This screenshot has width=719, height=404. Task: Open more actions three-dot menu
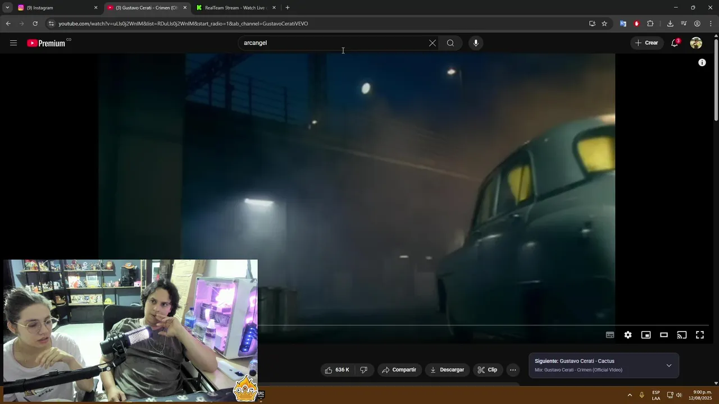513,370
